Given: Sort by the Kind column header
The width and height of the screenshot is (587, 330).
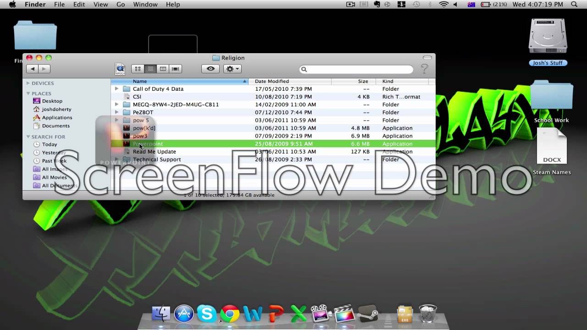Looking at the screenshot, I should click(402, 81).
